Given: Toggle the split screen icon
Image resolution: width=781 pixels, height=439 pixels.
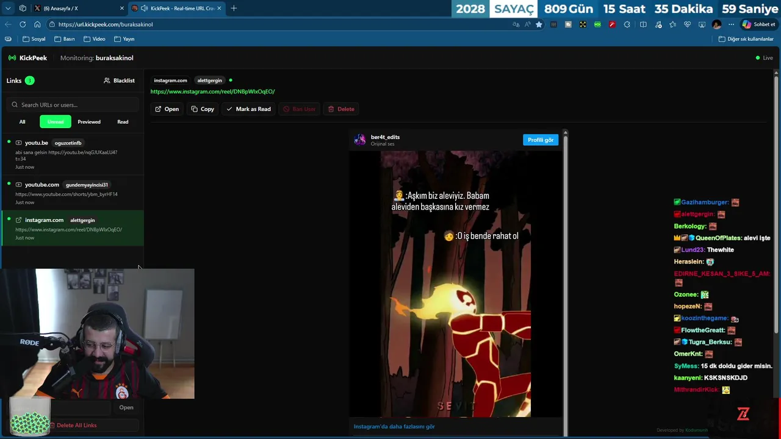Looking at the screenshot, I should click(643, 24).
